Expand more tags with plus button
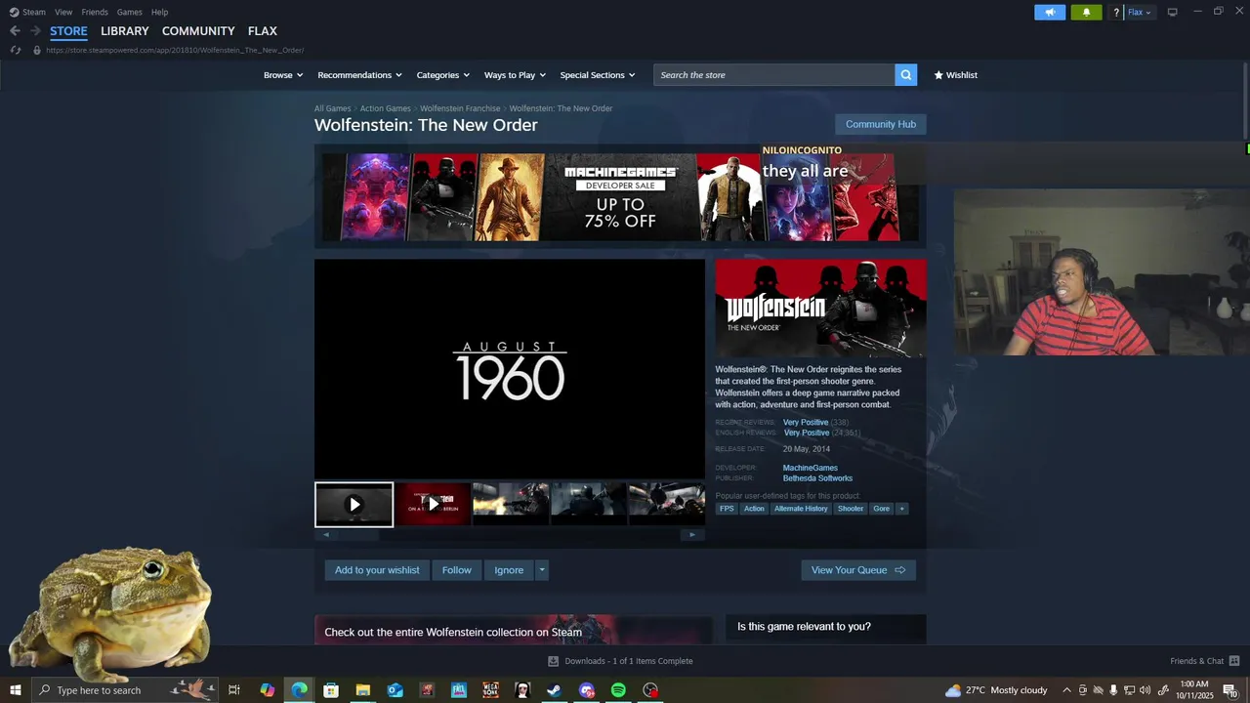 click(x=901, y=509)
